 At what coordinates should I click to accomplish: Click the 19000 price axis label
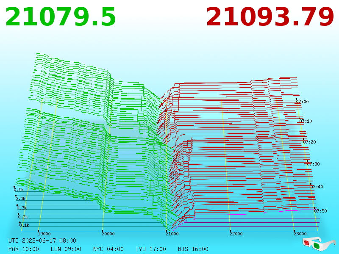(x=44, y=234)
